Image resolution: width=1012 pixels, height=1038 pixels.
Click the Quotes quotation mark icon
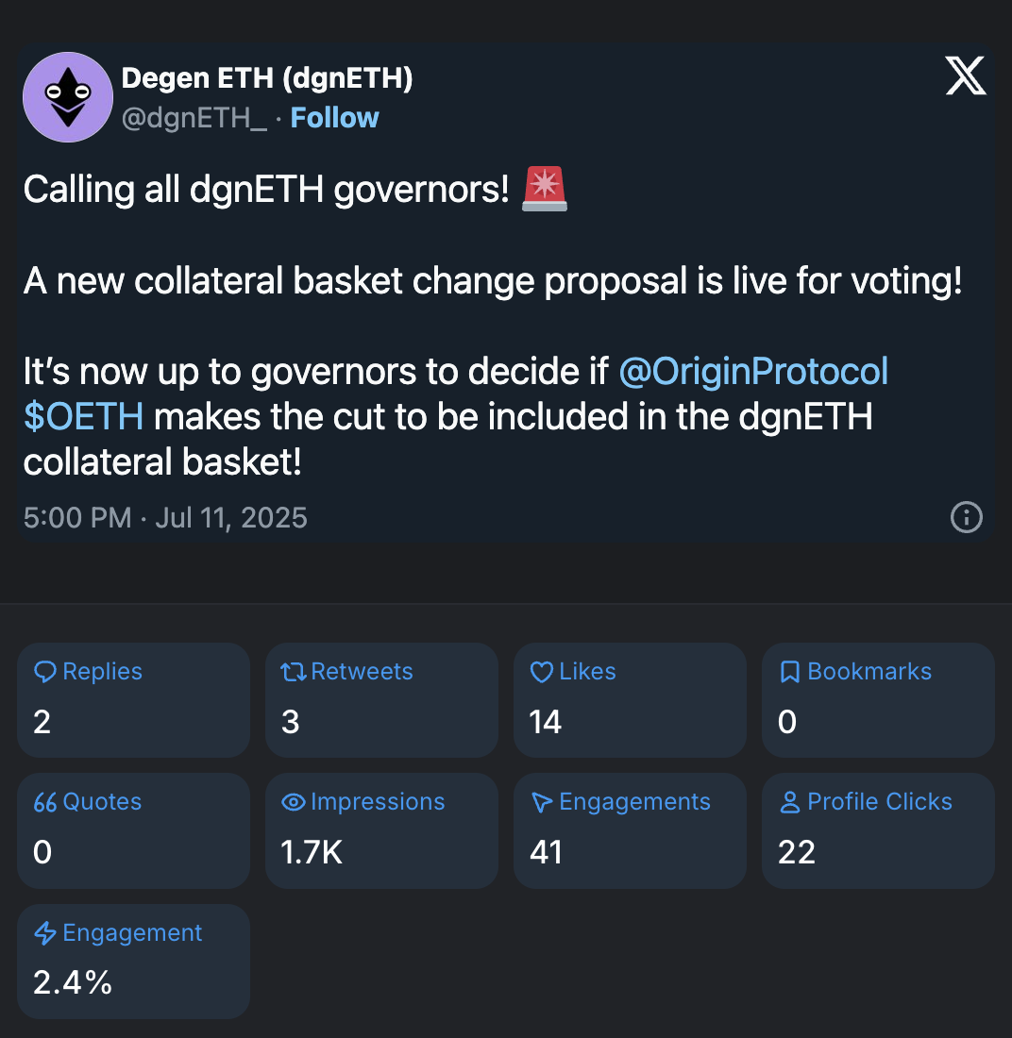pos(44,802)
